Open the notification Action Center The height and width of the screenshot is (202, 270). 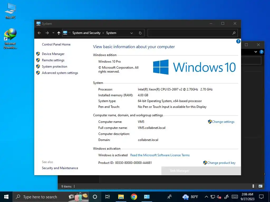coord(261,197)
